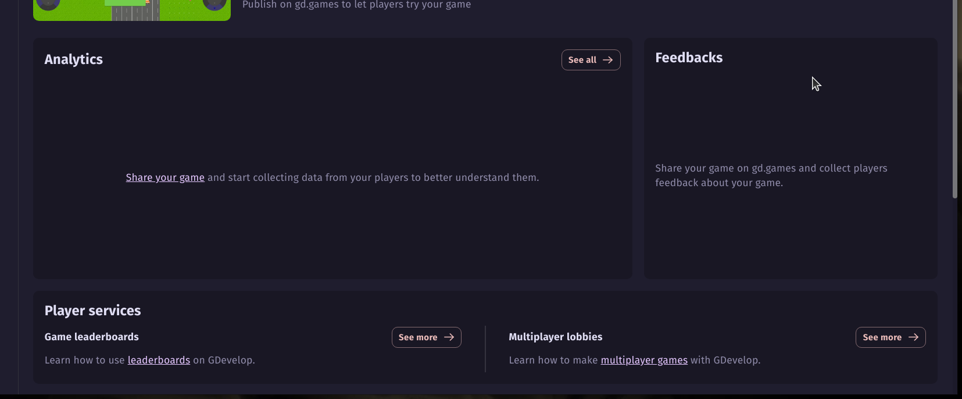The width and height of the screenshot is (962, 399).
Task: Click the Publish on gd.games description text
Action: click(x=356, y=5)
